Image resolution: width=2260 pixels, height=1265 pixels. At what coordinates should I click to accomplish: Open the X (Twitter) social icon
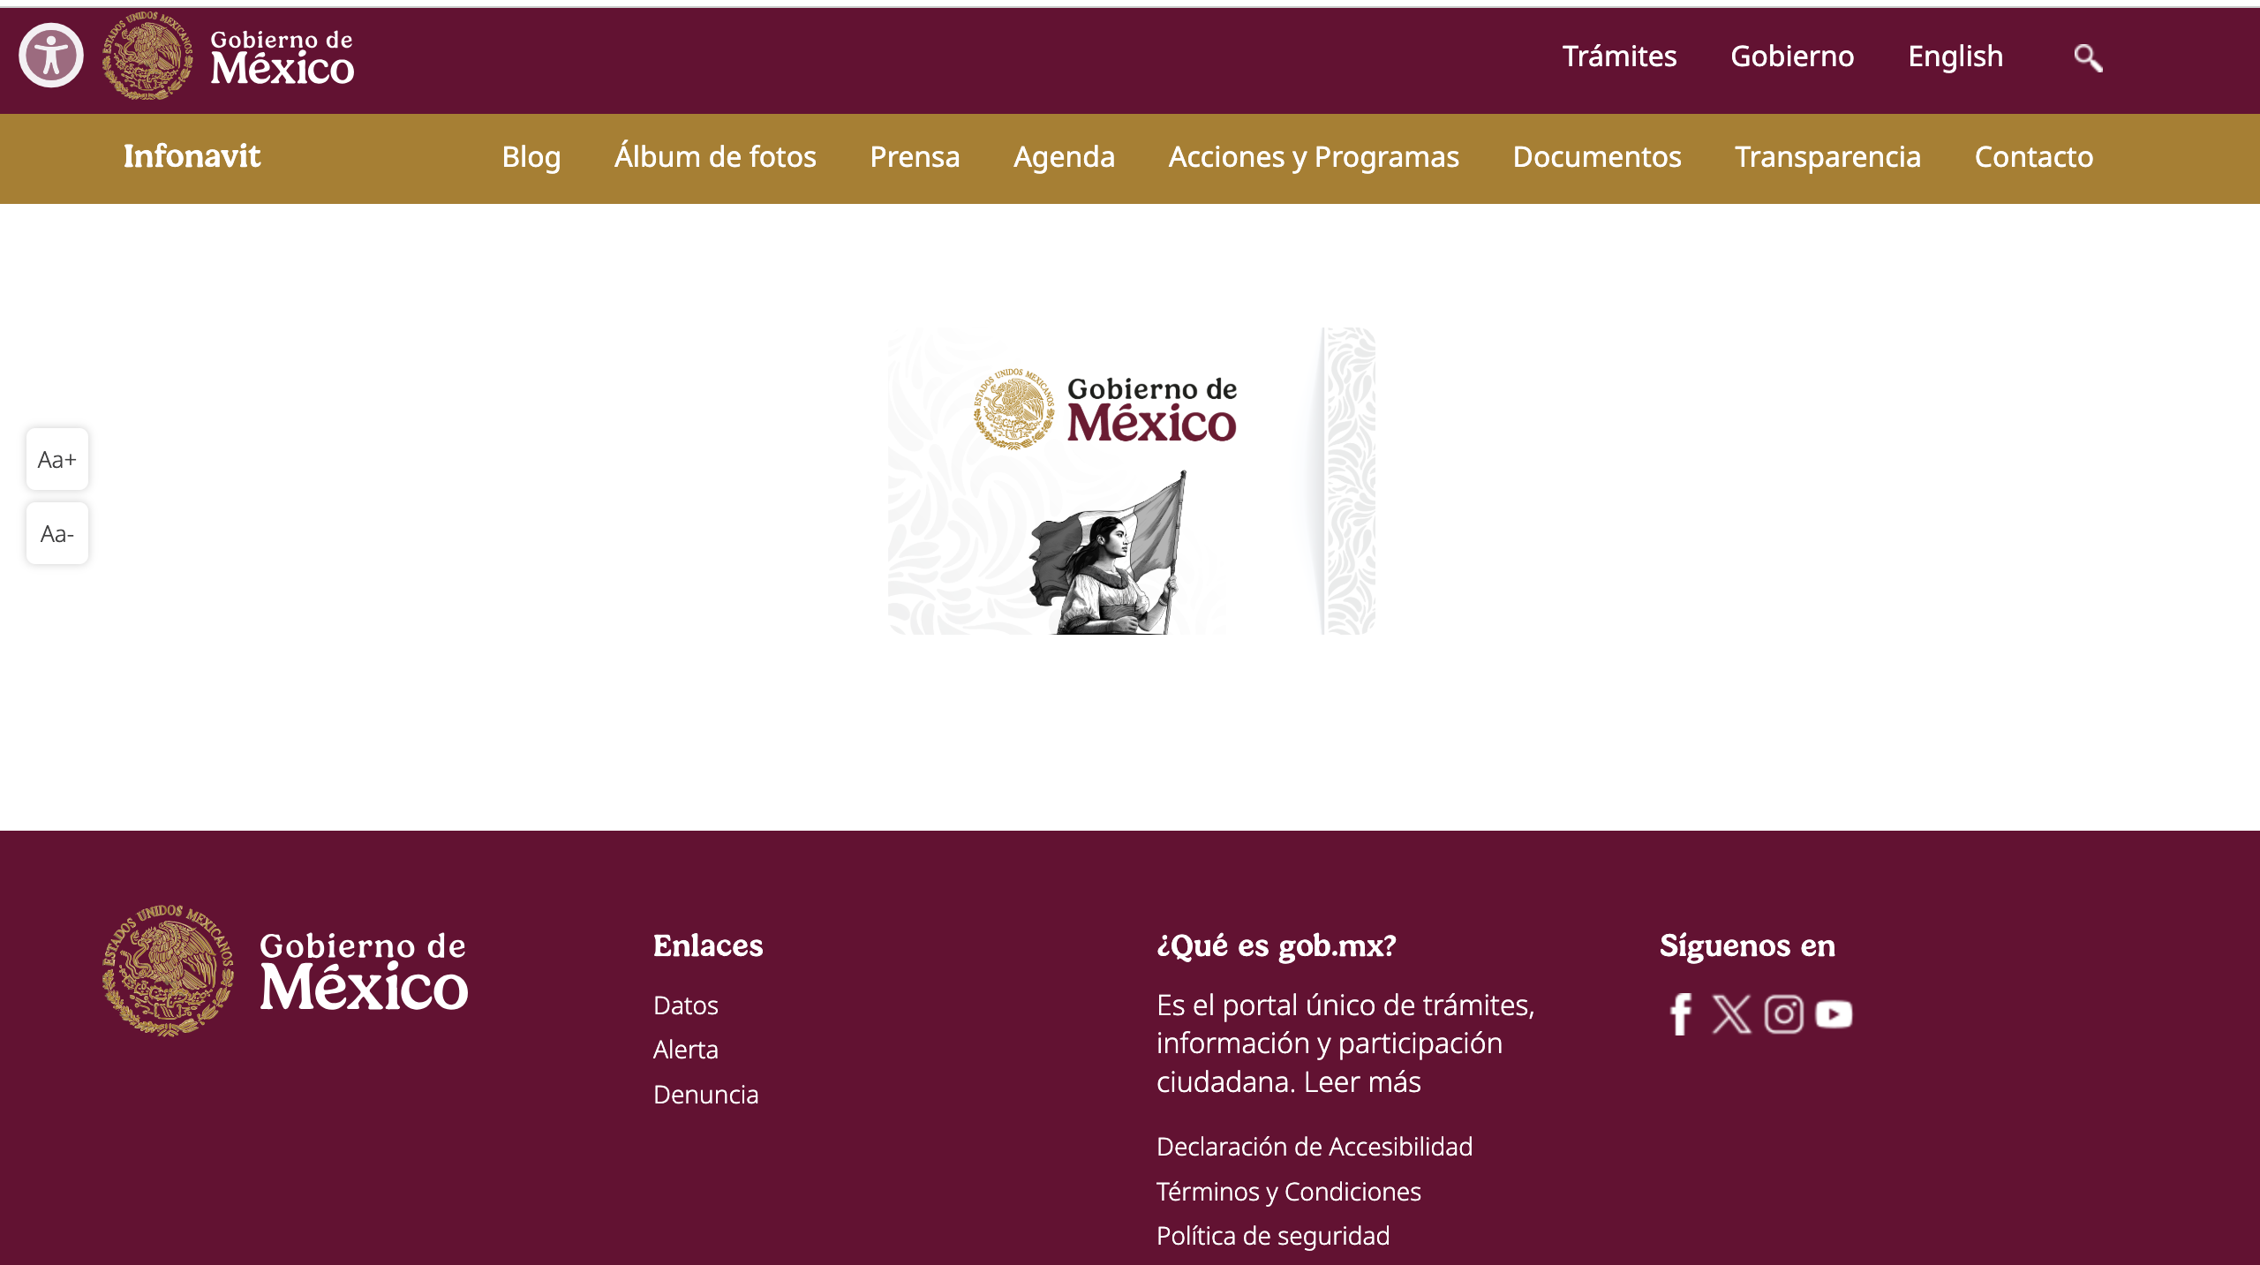(x=1731, y=1014)
